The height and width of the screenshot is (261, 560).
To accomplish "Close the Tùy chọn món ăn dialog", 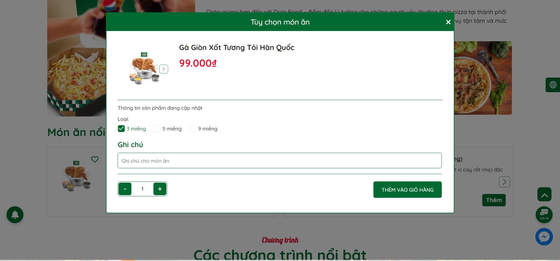I will [448, 22].
